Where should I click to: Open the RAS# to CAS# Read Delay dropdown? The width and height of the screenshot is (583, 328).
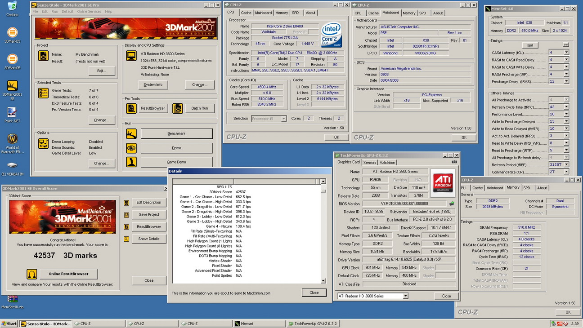(566, 60)
